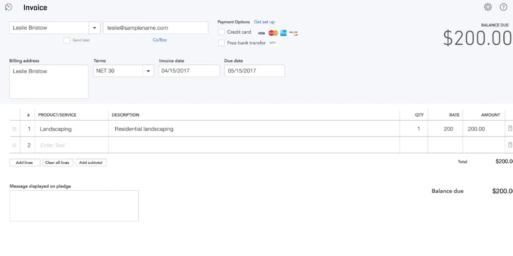Screen dimensions: 513x256
Task: Click the customer name field Leslie Bristow
Action: [x=49, y=28]
